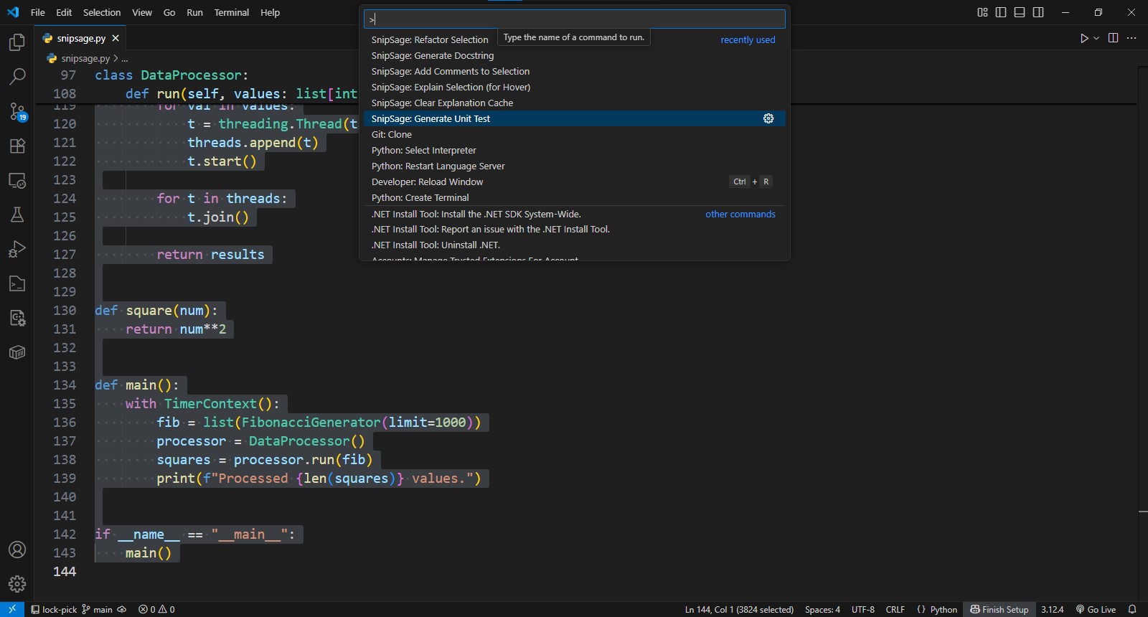Open the terminal-style panel icon in activity bar
The width and height of the screenshot is (1148, 617).
[x=17, y=283]
